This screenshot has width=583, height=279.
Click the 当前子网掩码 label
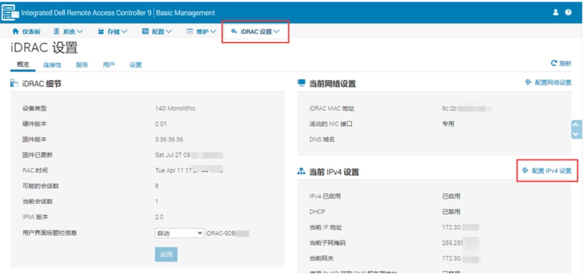tap(328, 243)
